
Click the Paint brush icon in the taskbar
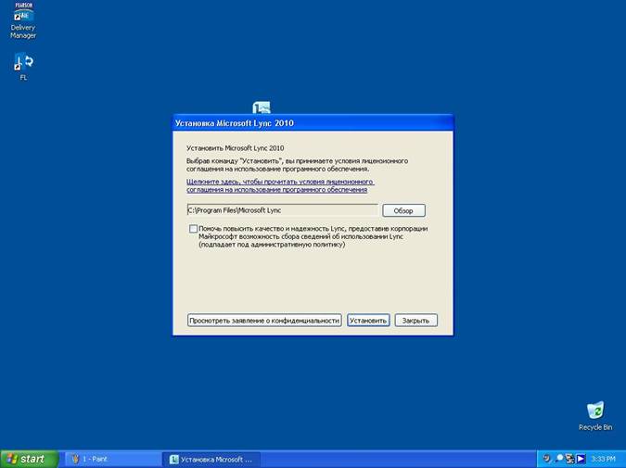click(75, 460)
